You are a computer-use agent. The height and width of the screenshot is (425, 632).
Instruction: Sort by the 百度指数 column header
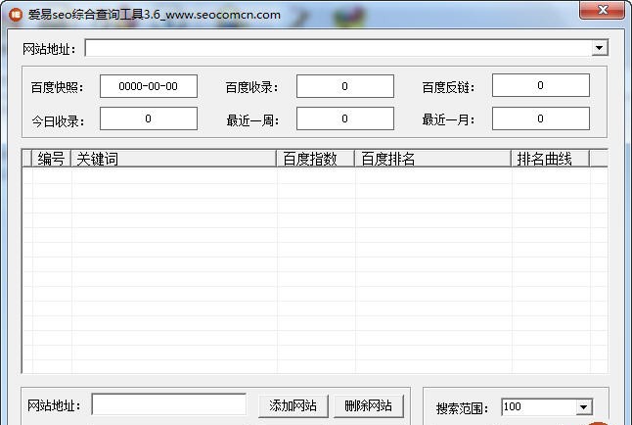pos(315,159)
